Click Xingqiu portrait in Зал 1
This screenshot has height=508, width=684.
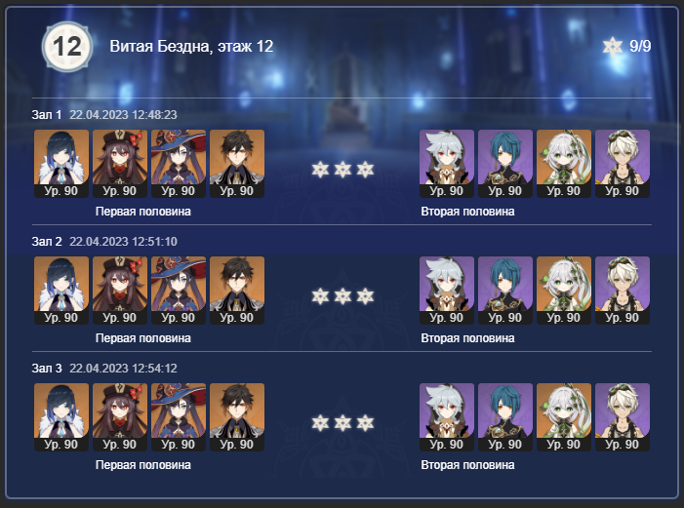click(x=505, y=164)
